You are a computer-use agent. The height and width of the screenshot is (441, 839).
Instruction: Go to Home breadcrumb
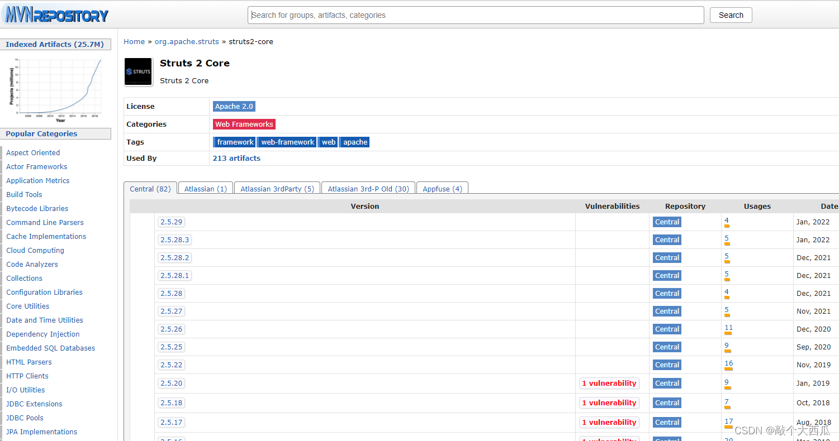pyautogui.click(x=134, y=42)
